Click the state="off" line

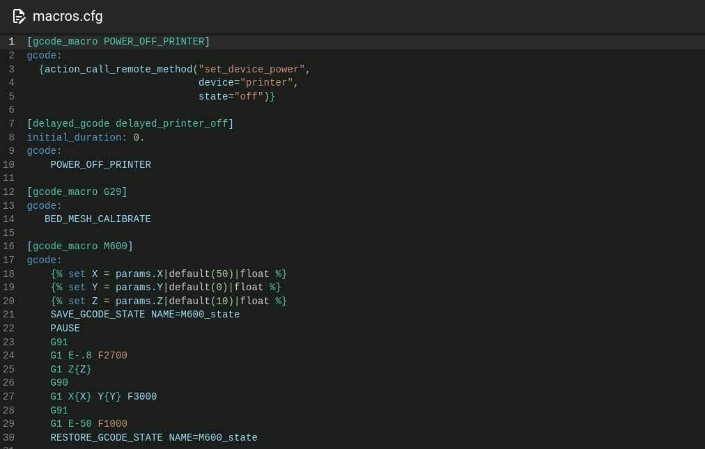[x=236, y=97]
